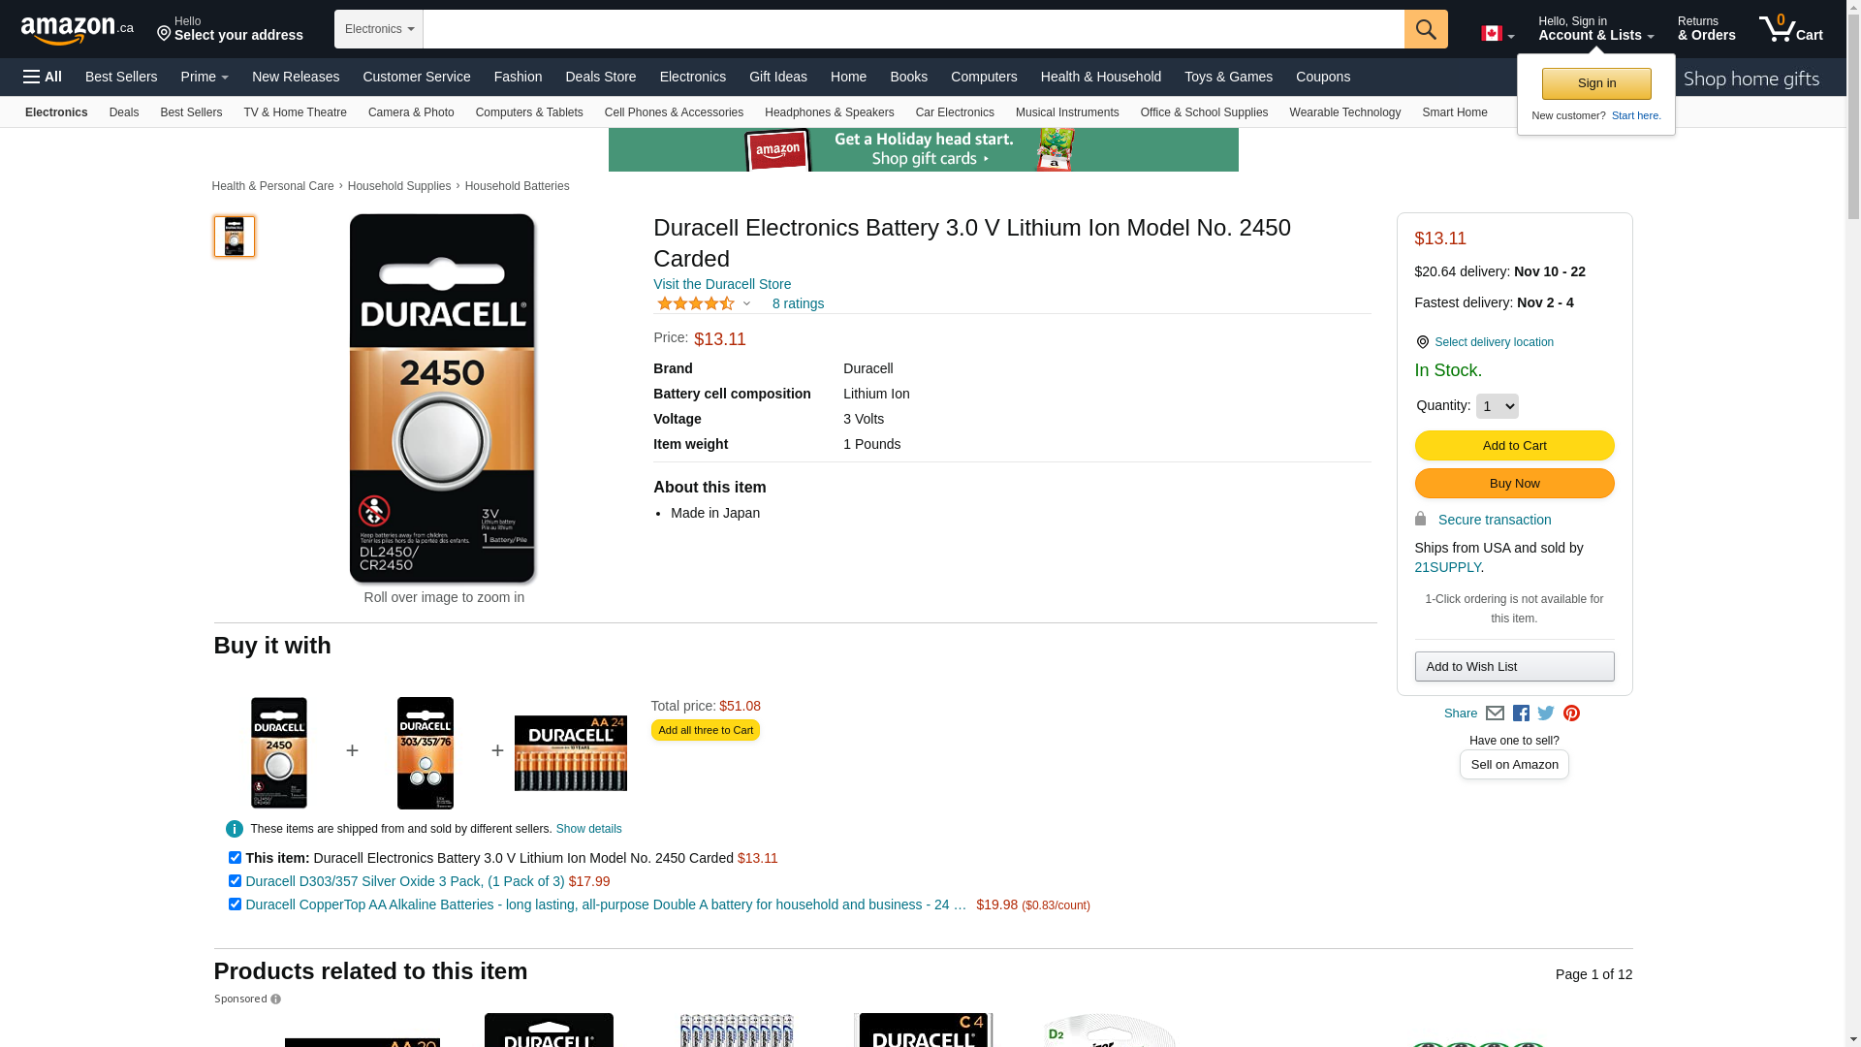The height and width of the screenshot is (1047, 1861).
Task: Open the Electronics search category dropdown
Action: pos(379,29)
